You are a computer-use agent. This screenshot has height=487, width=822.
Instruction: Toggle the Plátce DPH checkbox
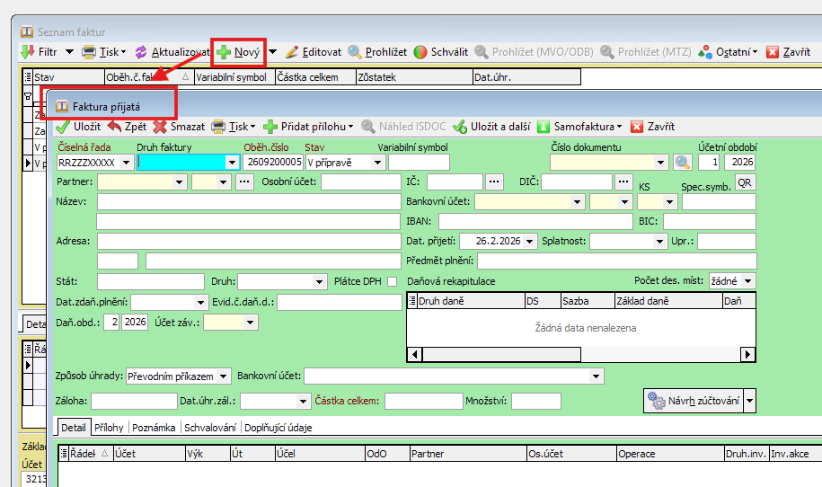392,281
